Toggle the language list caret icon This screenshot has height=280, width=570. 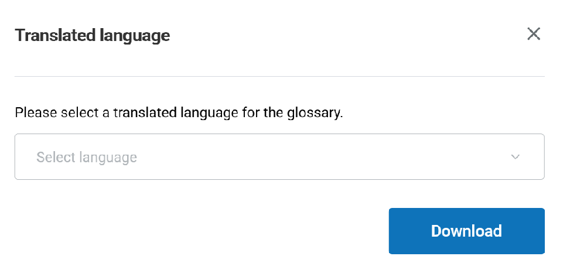coord(516,157)
